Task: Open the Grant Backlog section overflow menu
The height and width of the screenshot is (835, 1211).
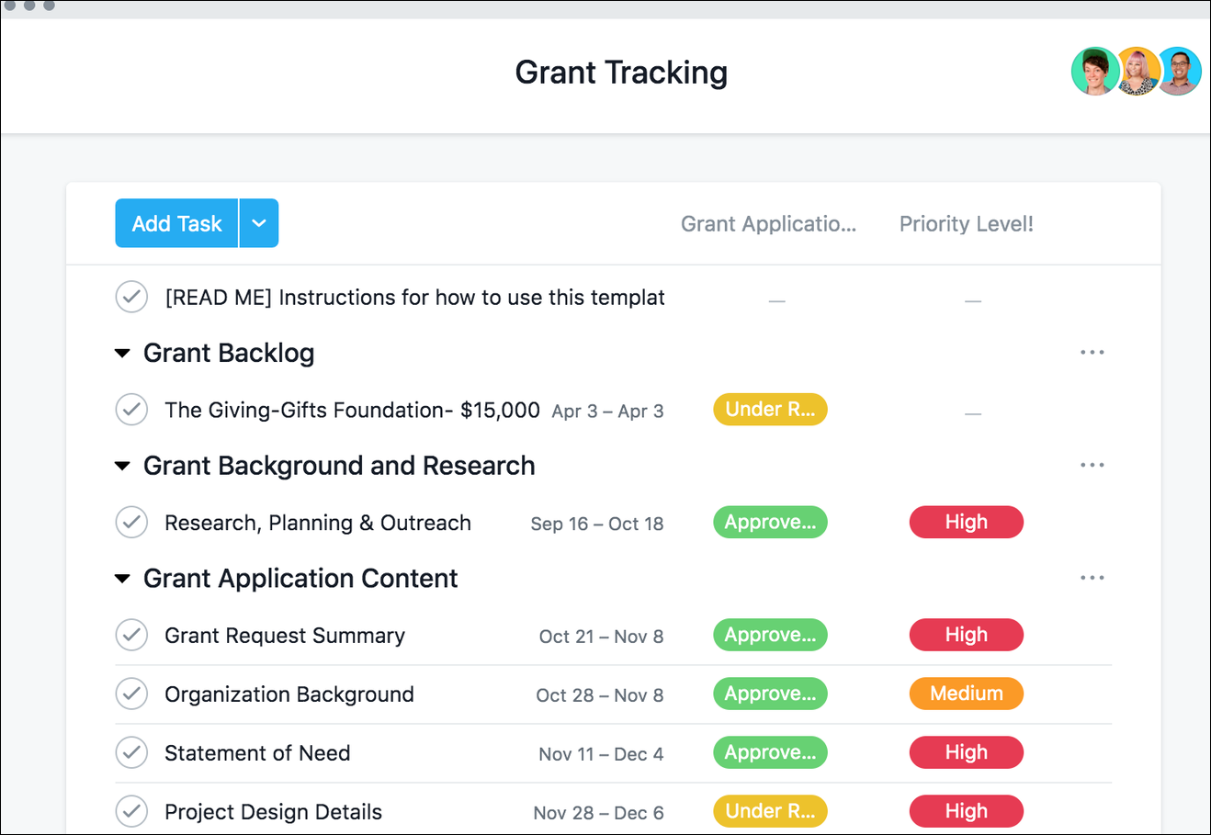Action: click(1092, 352)
